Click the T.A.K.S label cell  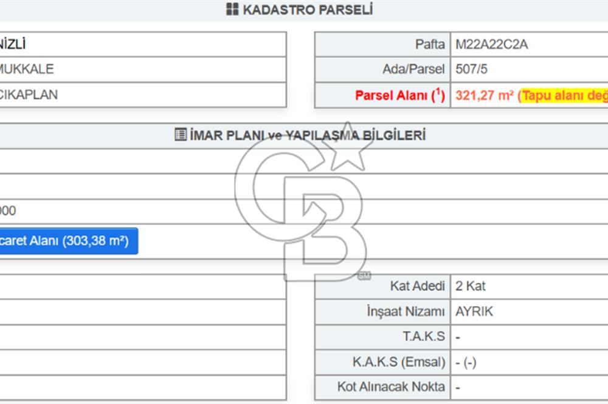click(423, 336)
